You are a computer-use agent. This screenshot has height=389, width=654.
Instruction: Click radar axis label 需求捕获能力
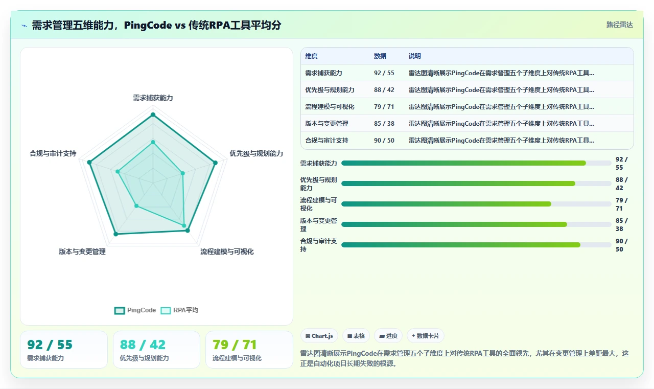tap(153, 98)
